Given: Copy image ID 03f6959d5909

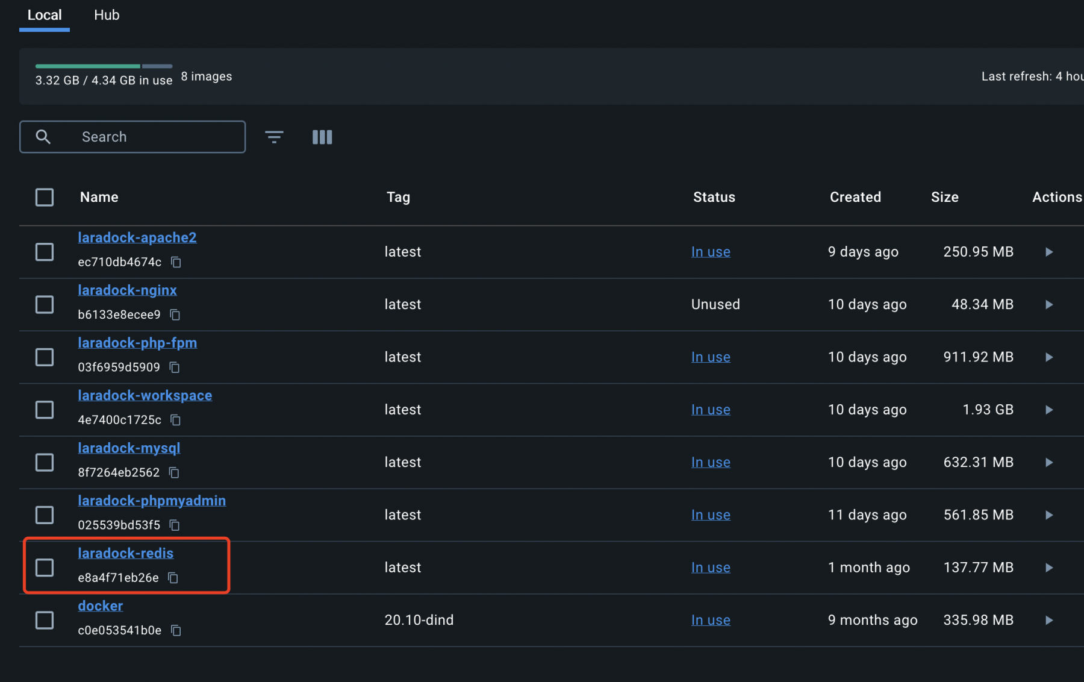Looking at the screenshot, I should (175, 367).
